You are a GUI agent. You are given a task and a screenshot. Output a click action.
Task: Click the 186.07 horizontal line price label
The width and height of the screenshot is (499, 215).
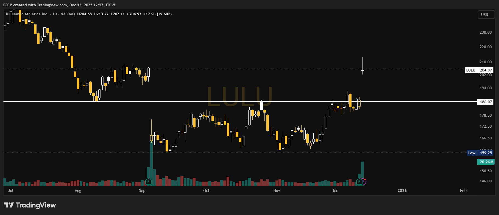tap(486, 102)
